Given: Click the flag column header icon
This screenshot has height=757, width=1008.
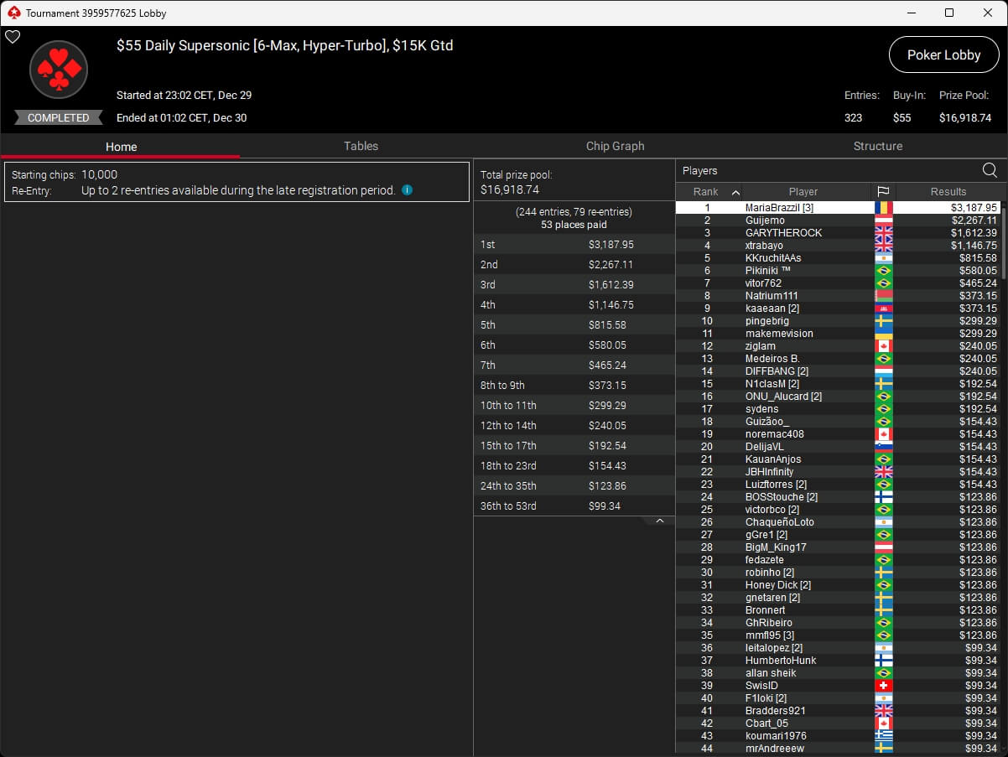Looking at the screenshot, I should (883, 192).
